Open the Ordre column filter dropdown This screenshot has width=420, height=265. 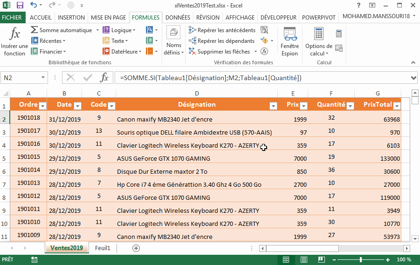[42, 106]
